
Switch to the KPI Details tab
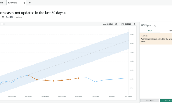13,3
